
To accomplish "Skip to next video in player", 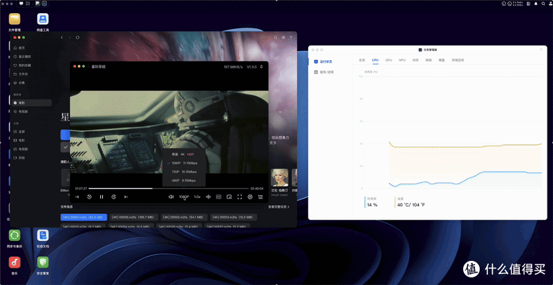I will click(126, 197).
